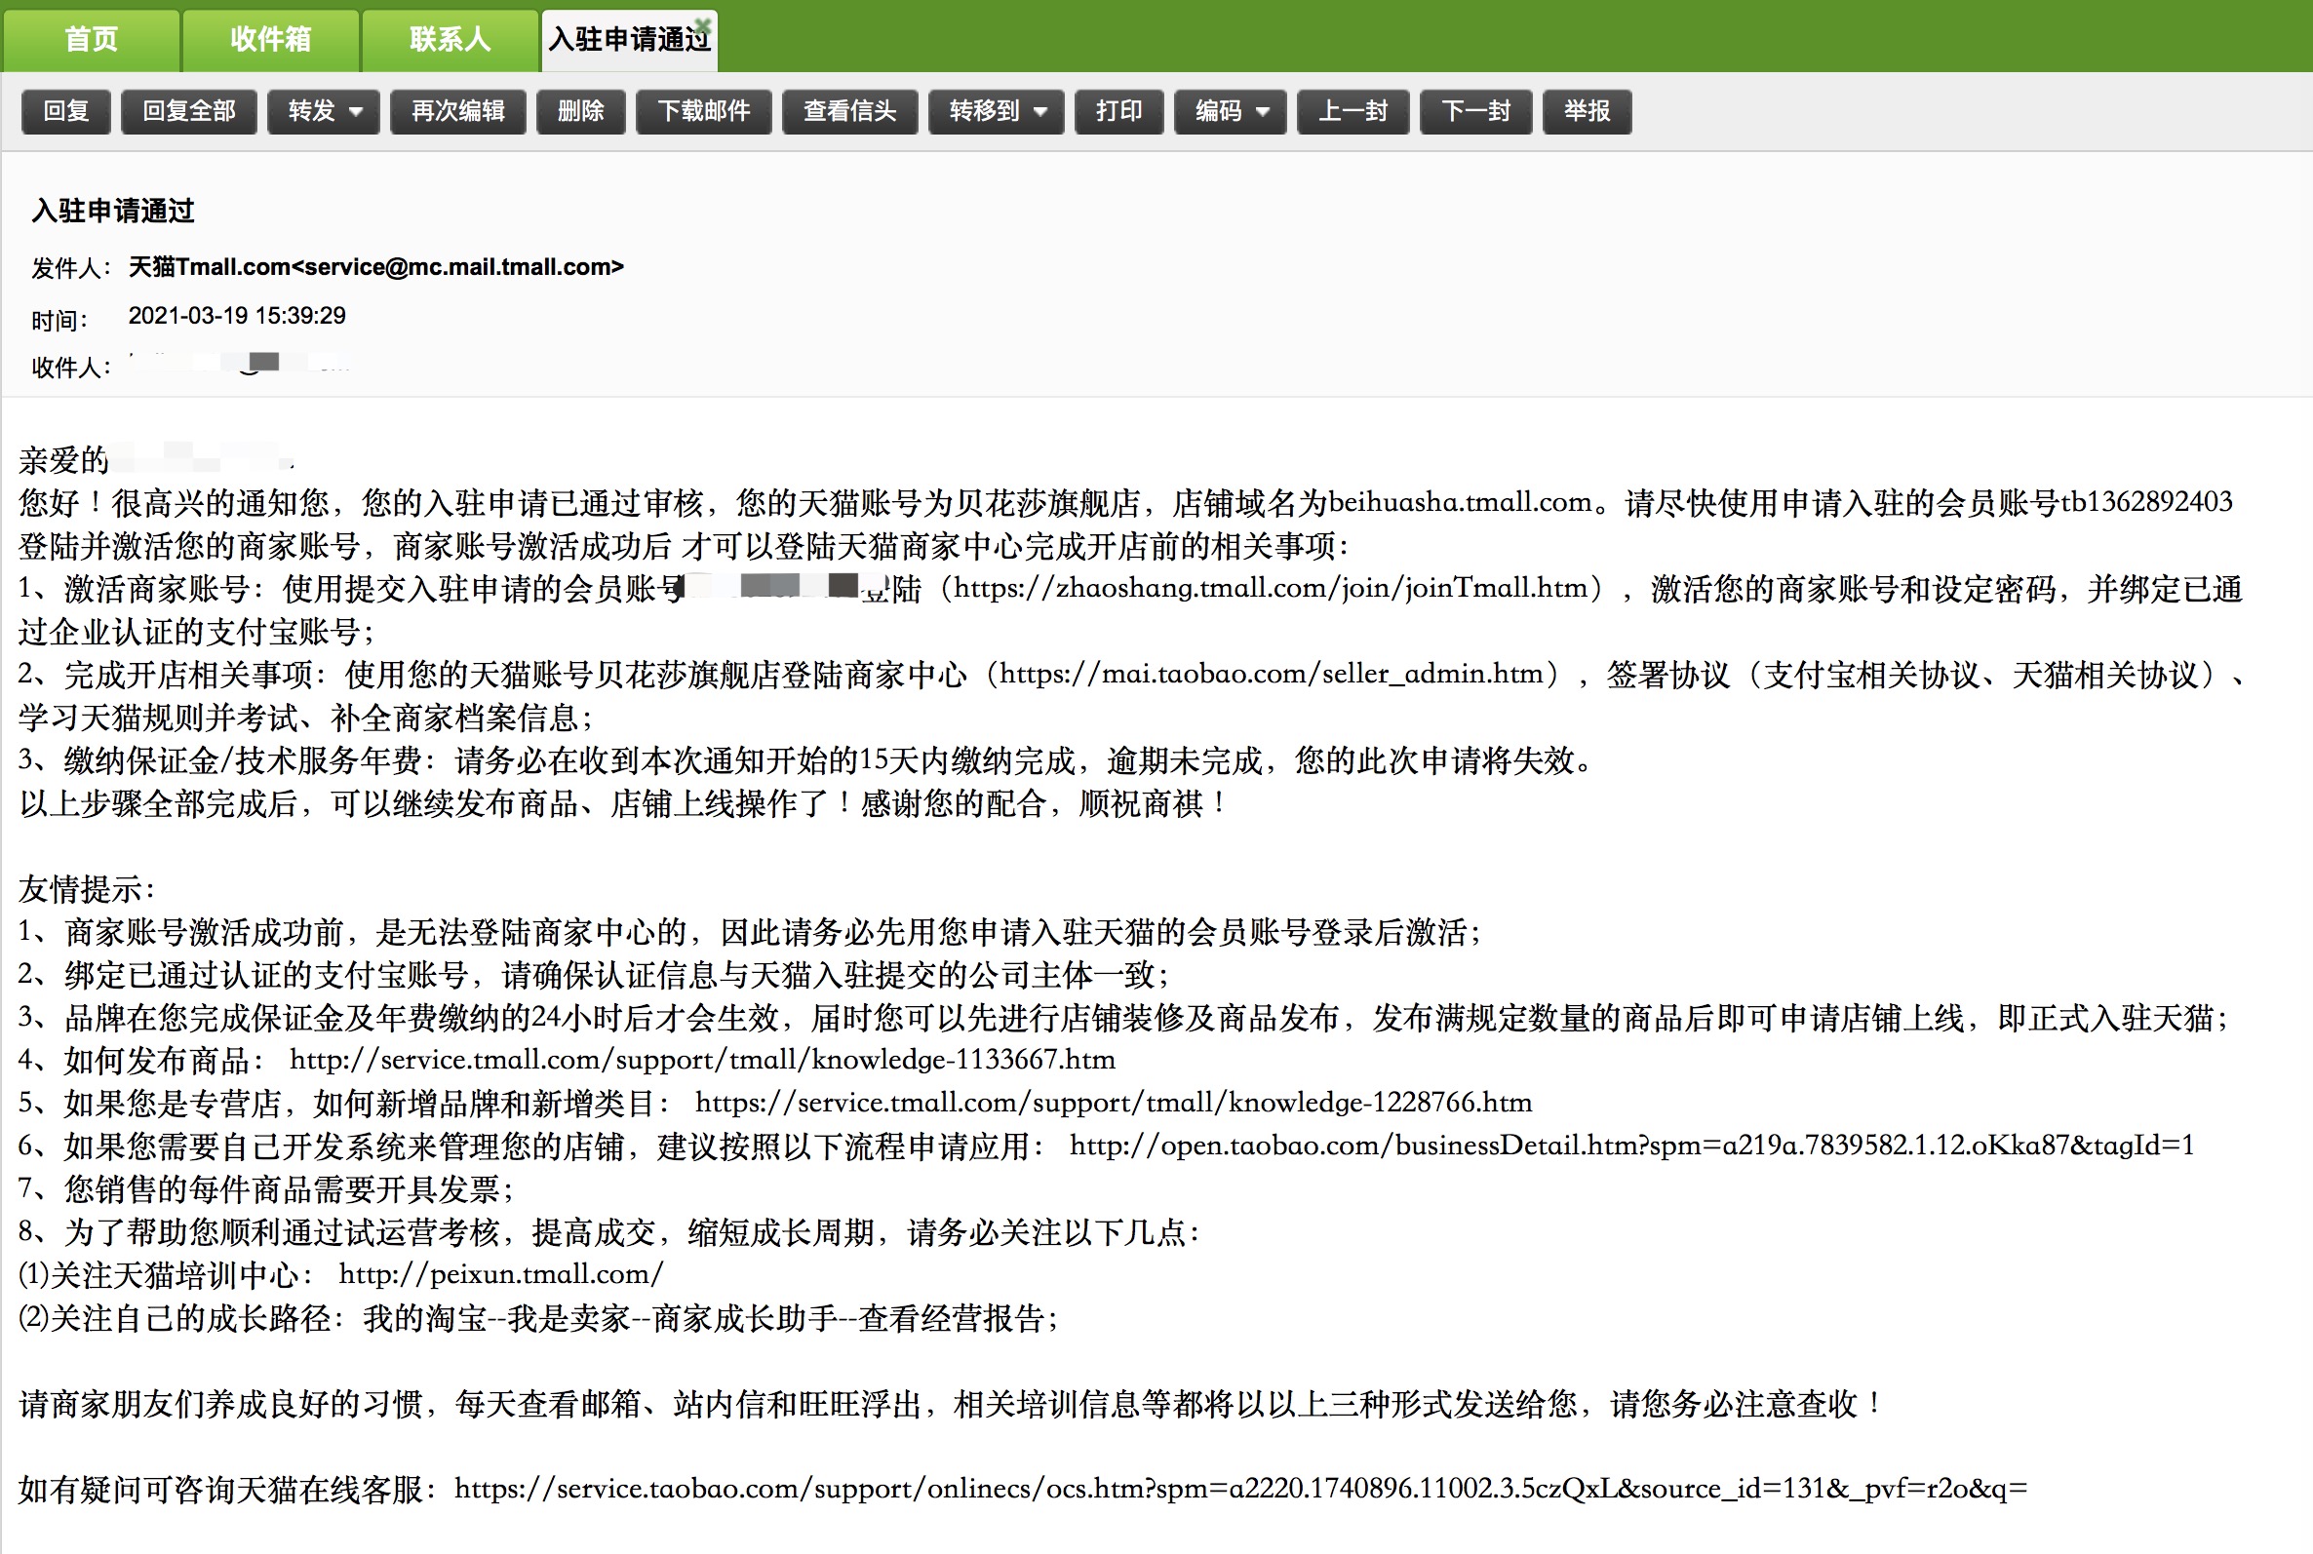
Task: Open the peixun.tmall.com training link
Action: [x=500, y=1274]
